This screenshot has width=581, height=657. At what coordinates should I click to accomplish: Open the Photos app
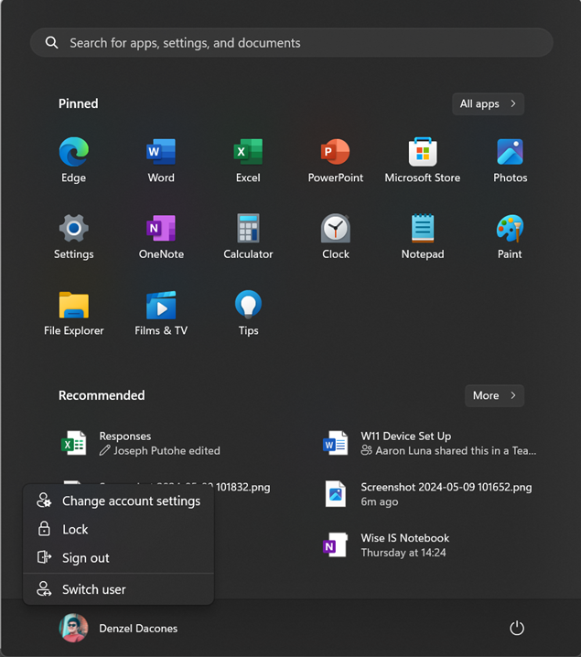pyautogui.click(x=510, y=152)
